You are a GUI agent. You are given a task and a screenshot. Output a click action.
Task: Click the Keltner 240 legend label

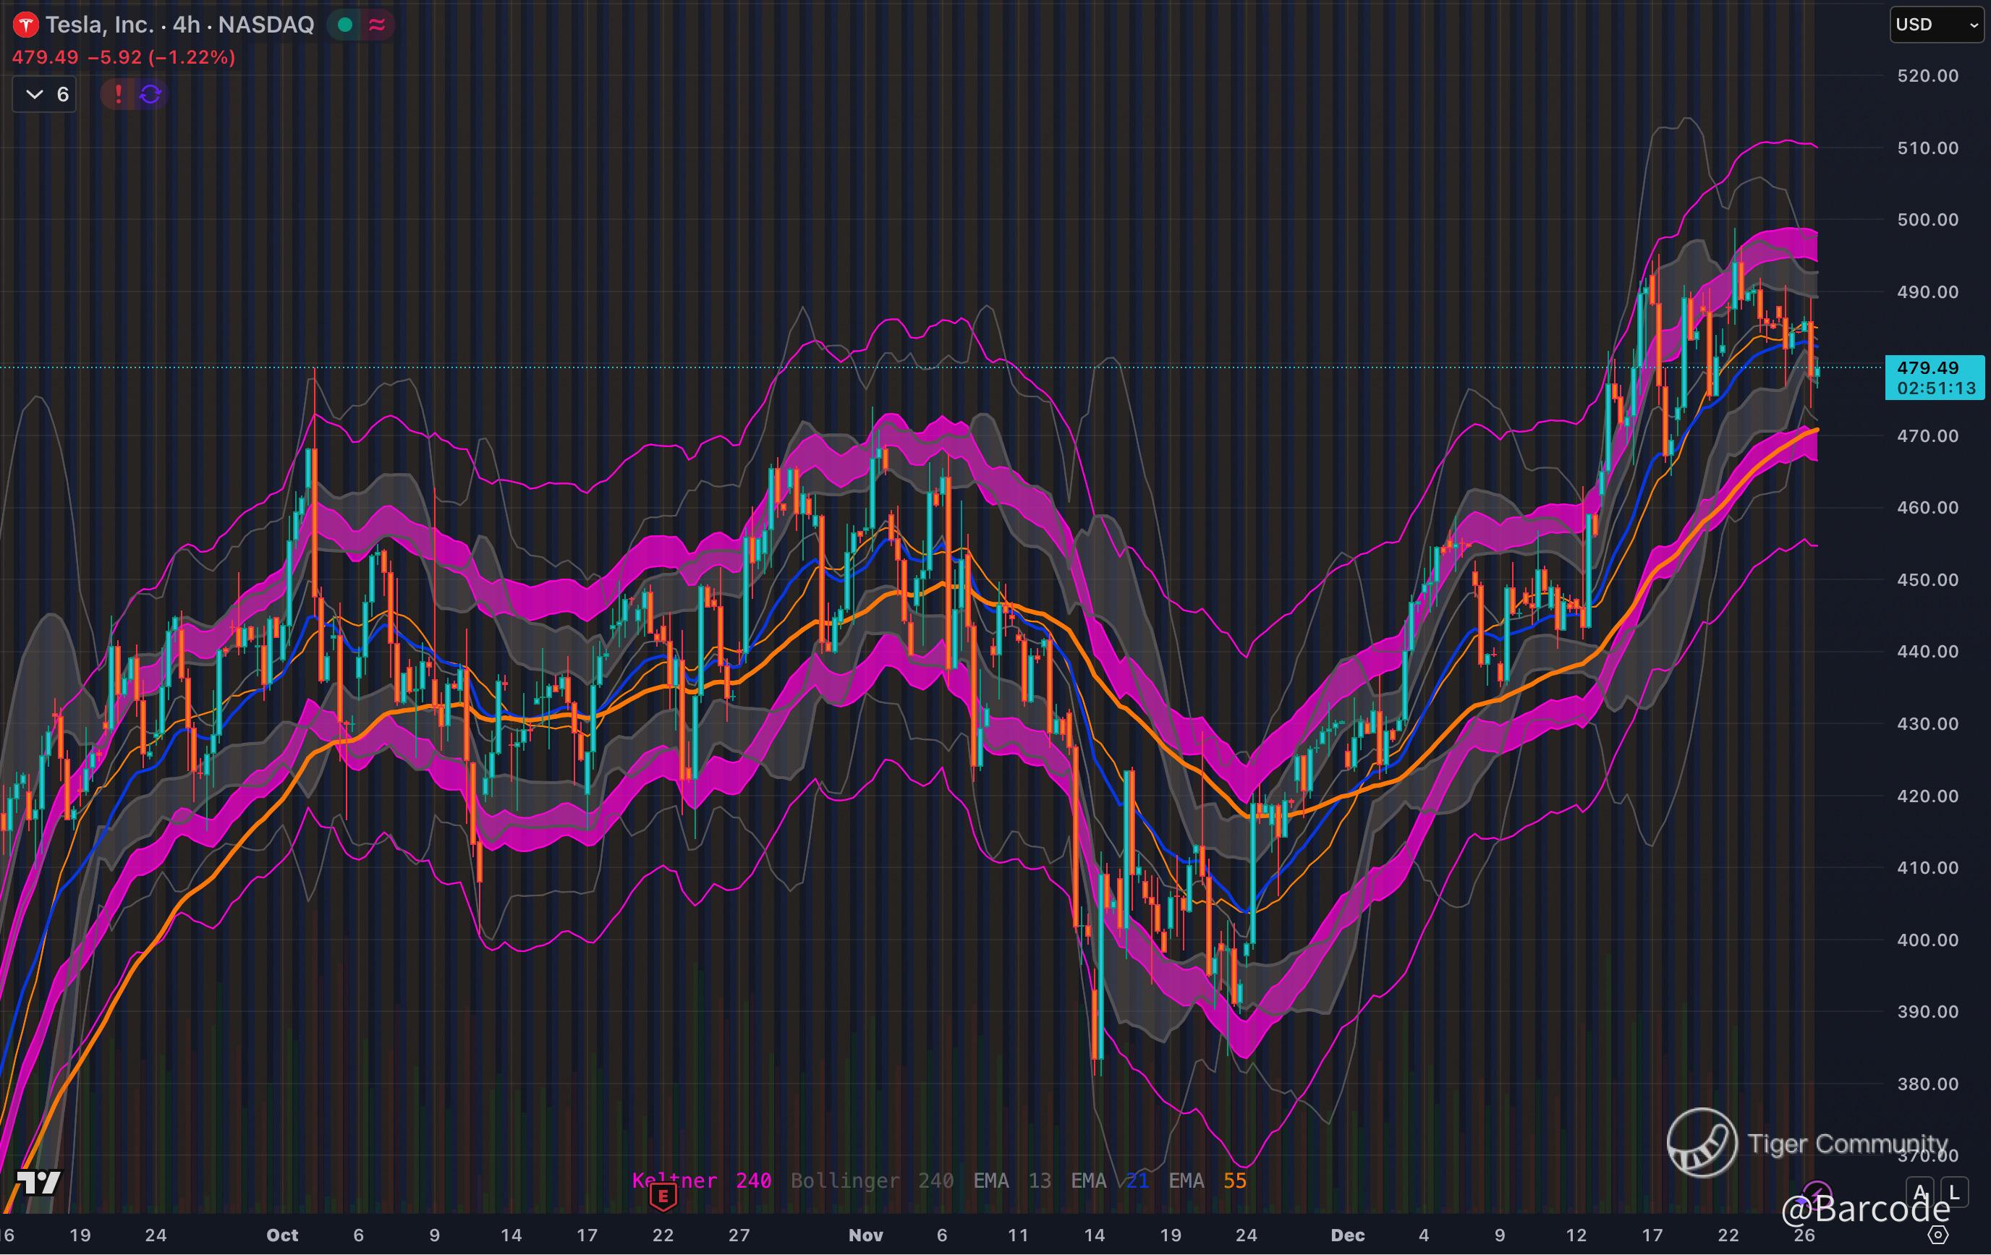[701, 1180]
